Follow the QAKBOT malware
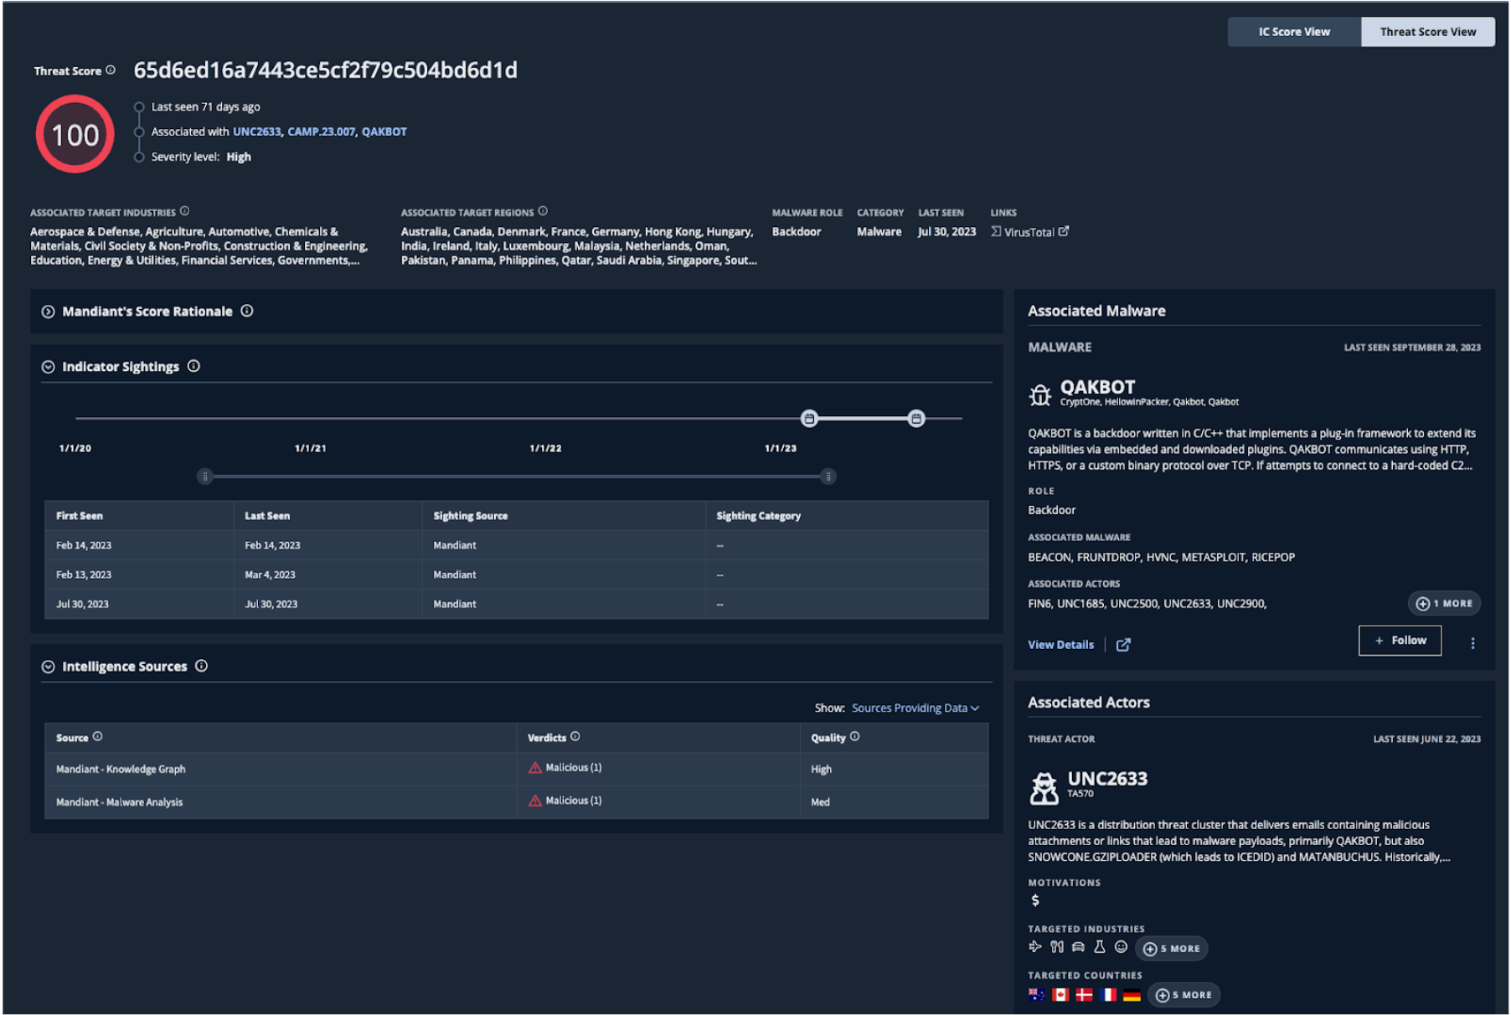This screenshot has width=1511, height=1015. click(1400, 640)
